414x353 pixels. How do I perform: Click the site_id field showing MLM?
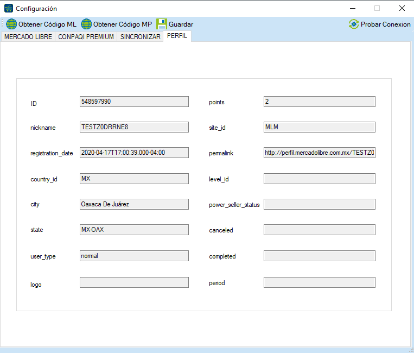tap(320, 127)
